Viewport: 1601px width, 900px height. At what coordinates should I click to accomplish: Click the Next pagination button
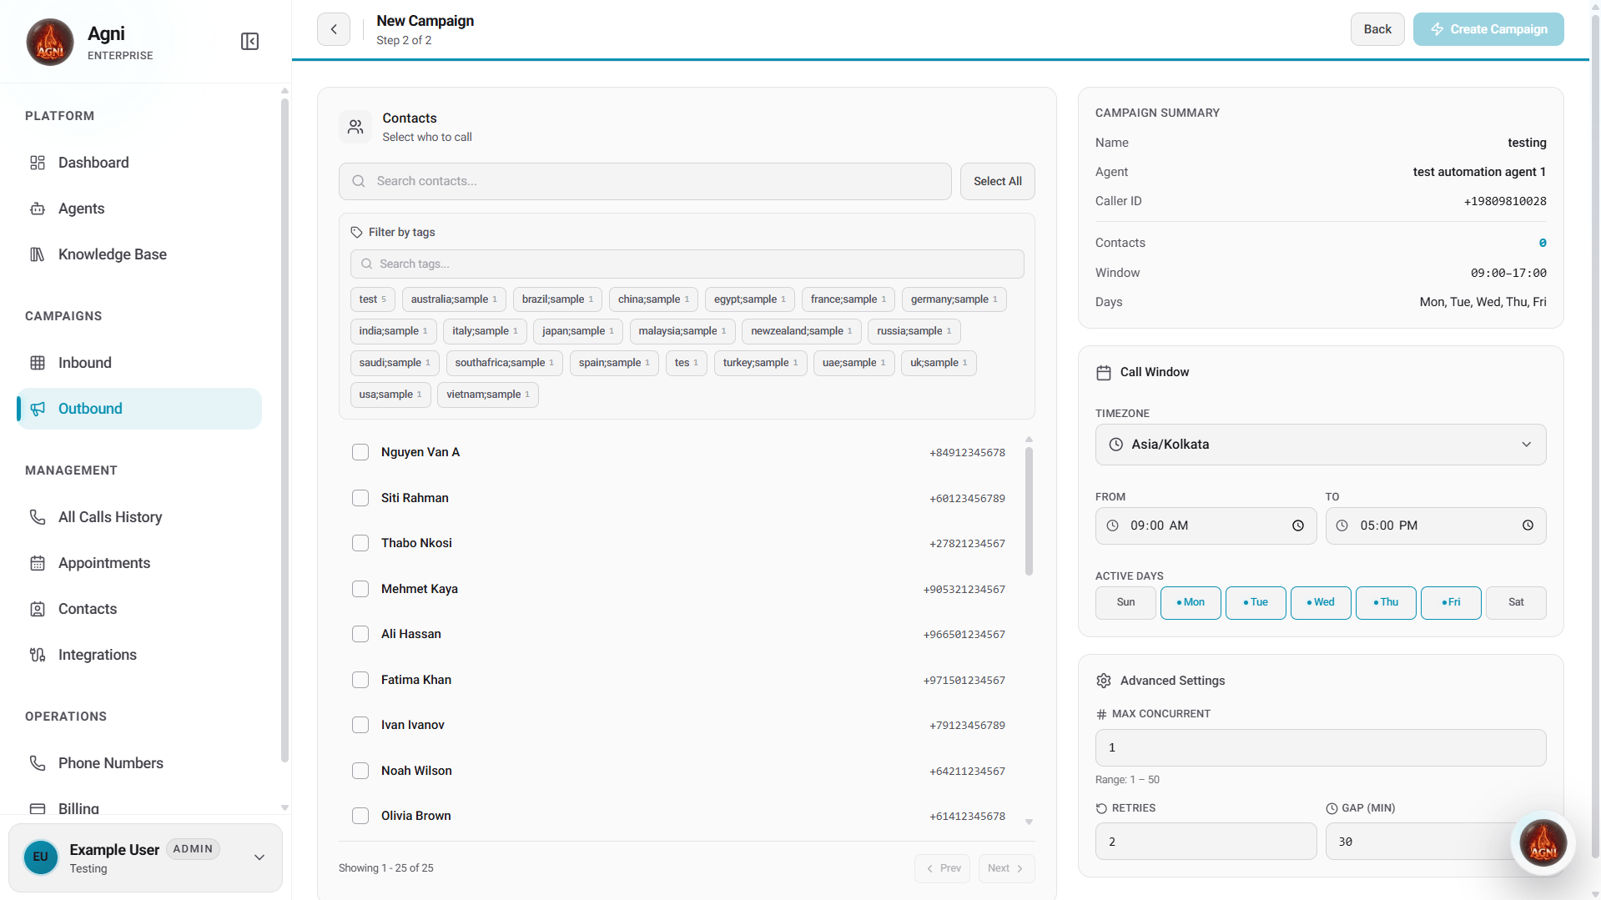[1006, 868]
